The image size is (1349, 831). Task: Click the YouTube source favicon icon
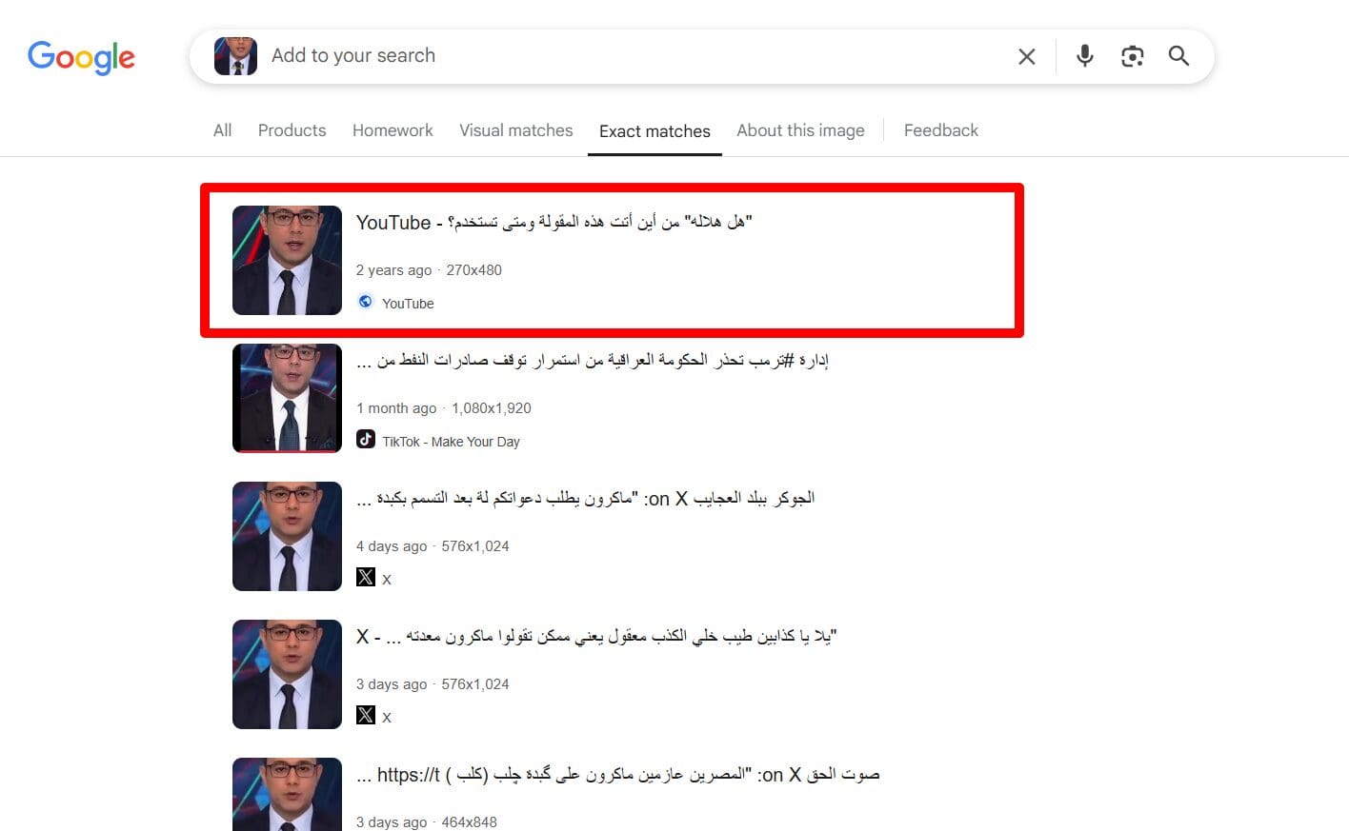coord(366,302)
